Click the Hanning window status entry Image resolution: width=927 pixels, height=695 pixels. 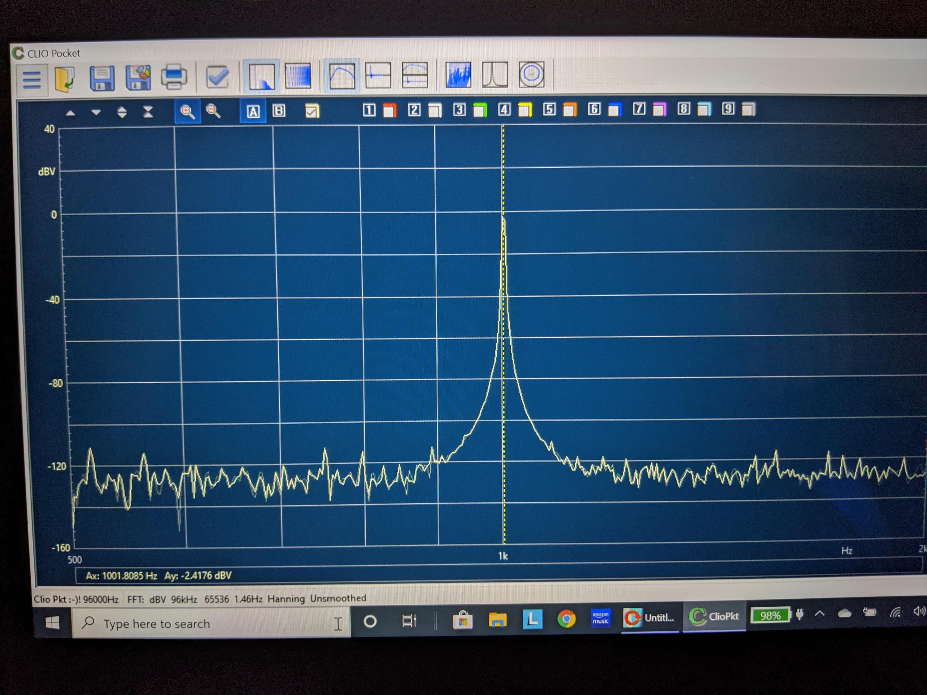point(286,599)
